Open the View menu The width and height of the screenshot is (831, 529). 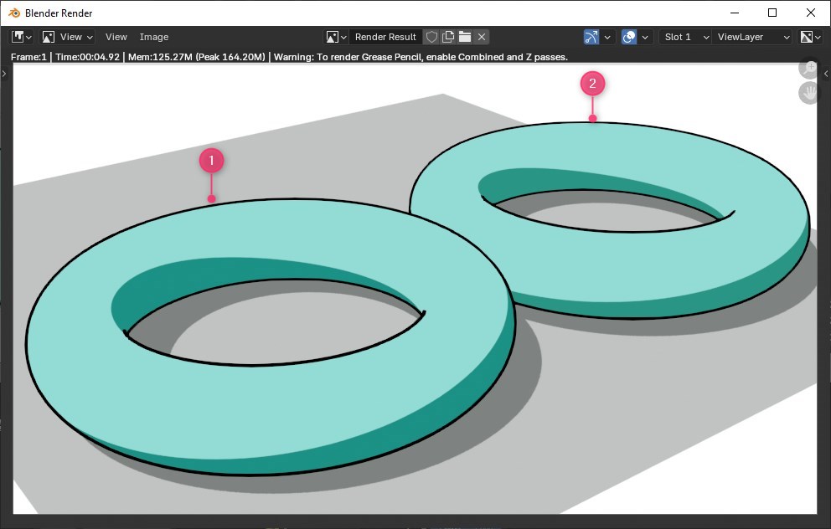(116, 37)
